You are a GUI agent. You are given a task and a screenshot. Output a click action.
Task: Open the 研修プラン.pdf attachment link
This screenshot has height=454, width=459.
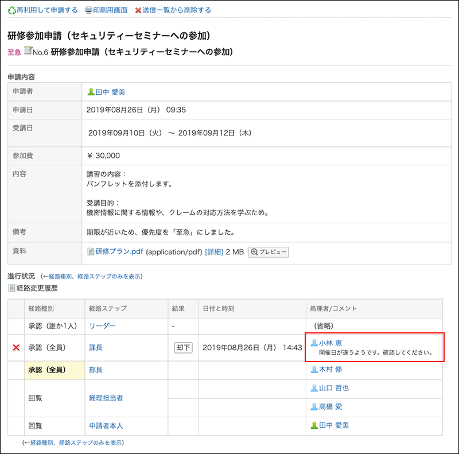click(x=119, y=251)
